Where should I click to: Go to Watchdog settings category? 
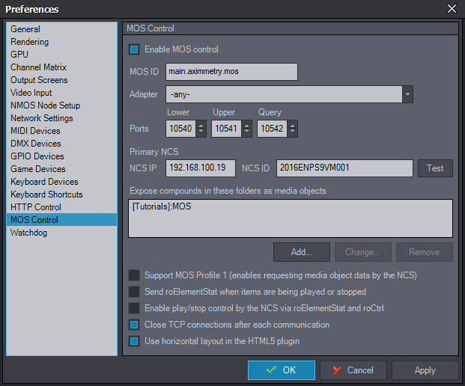[30, 233]
